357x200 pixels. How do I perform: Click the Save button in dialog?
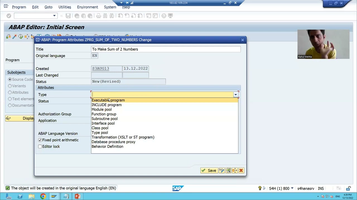[209, 171]
